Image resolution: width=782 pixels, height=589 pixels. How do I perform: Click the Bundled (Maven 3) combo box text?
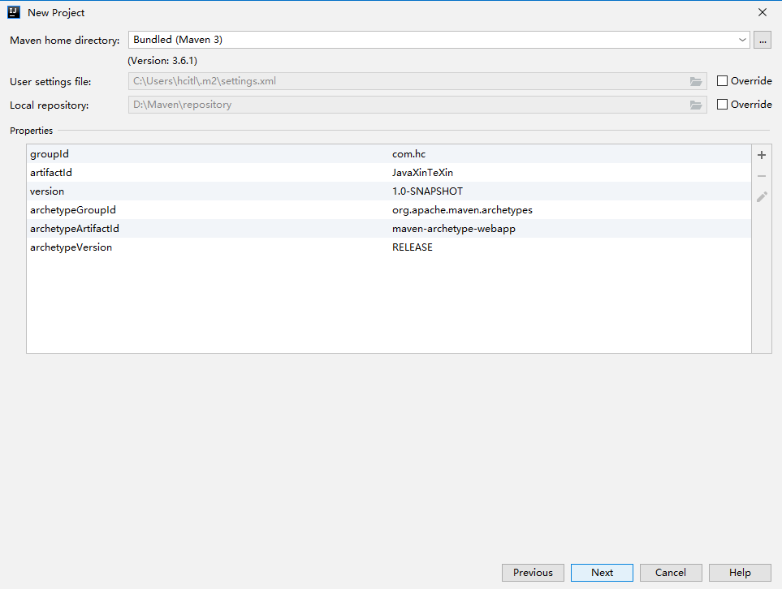coord(178,40)
